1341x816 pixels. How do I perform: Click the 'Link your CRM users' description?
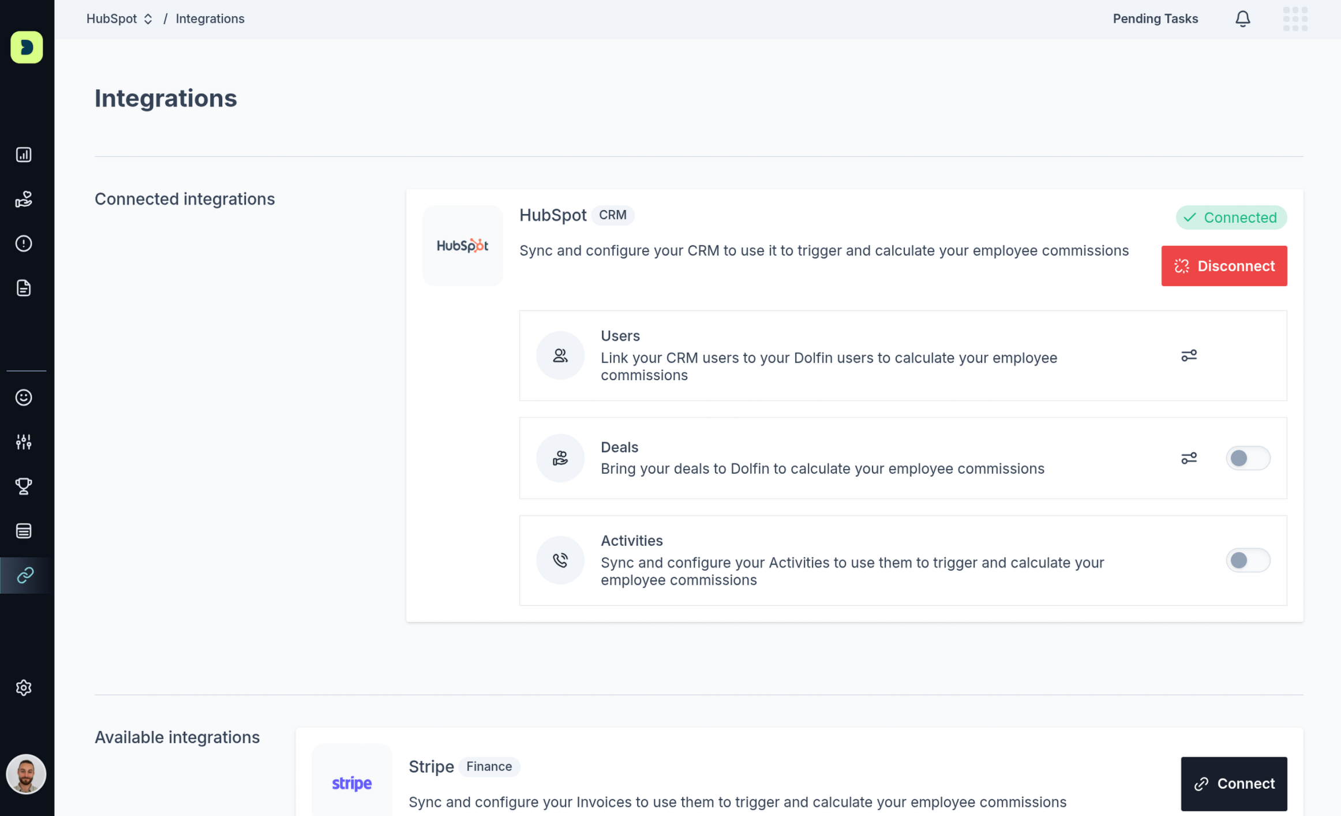click(x=829, y=366)
